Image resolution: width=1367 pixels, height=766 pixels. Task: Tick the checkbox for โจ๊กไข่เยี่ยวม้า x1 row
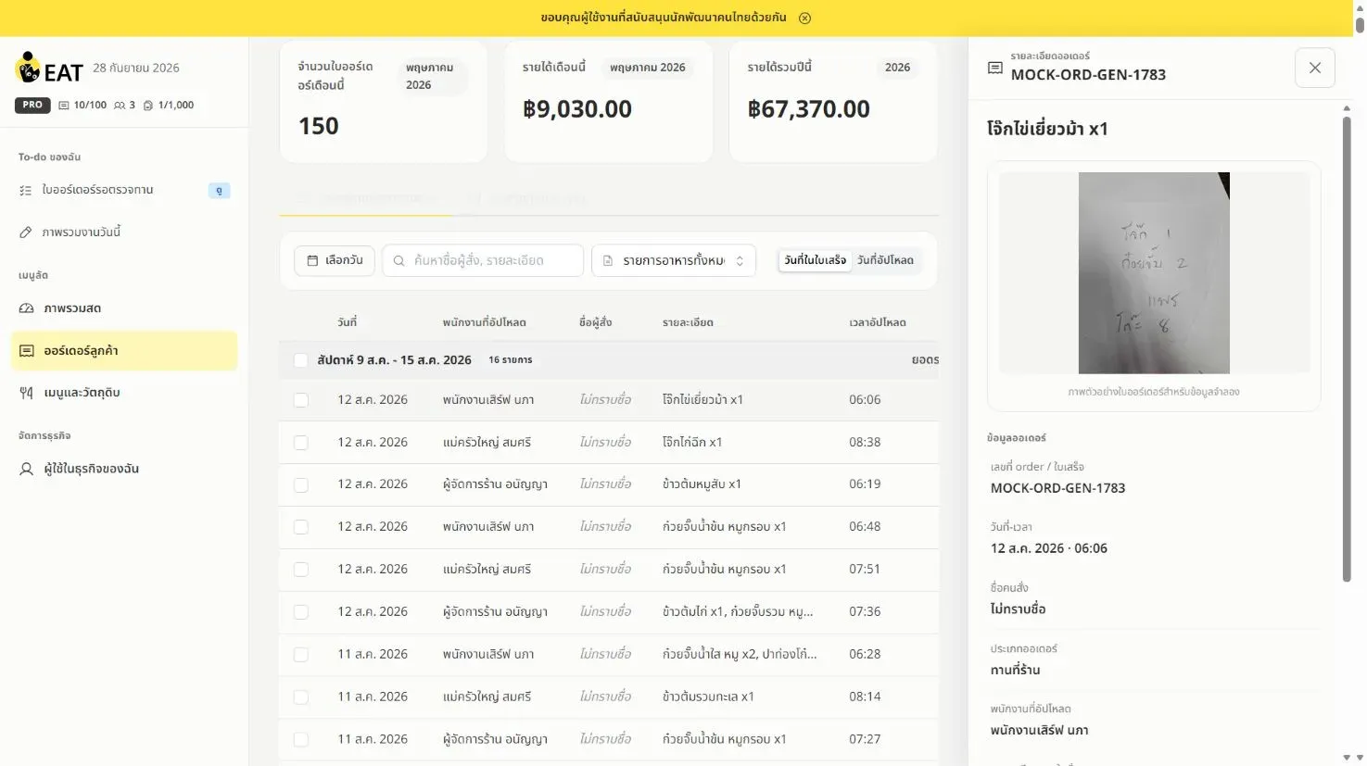click(300, 400)
